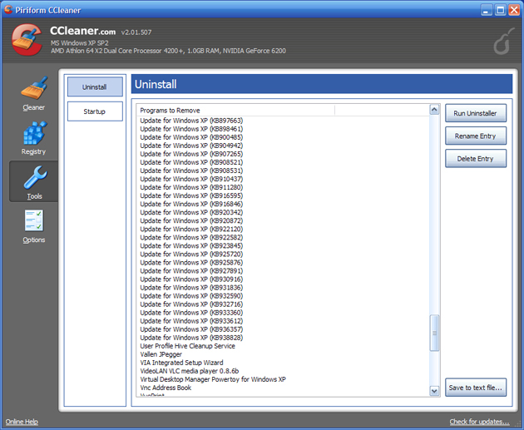Click Save to text file button
The width and height of the screenshot is (524, 430).
pyautogui.click(x=476, y=388)
